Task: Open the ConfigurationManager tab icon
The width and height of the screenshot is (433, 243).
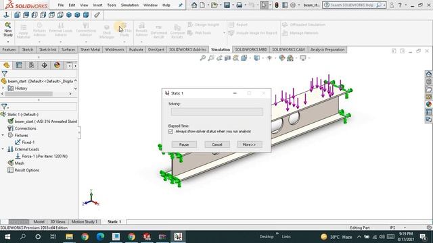Action: click(x=32, y=65)
